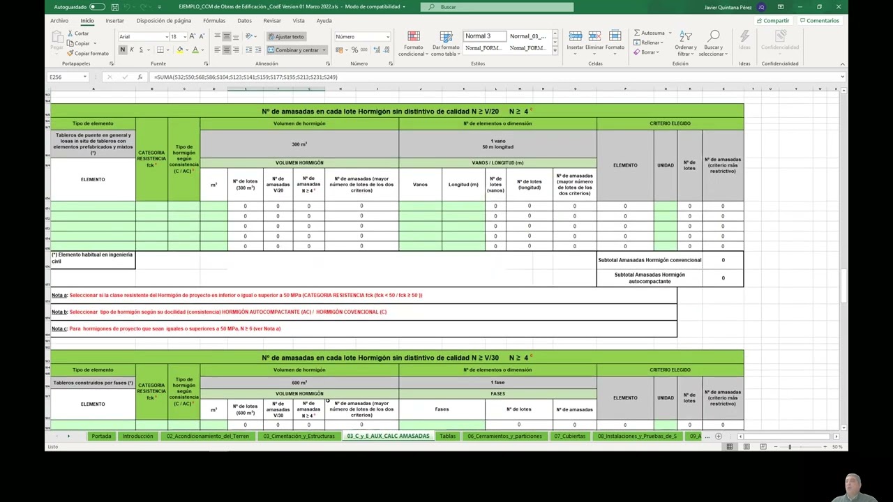
Task: Adjust the zoom slider in status bar
Action: (790, 446)
